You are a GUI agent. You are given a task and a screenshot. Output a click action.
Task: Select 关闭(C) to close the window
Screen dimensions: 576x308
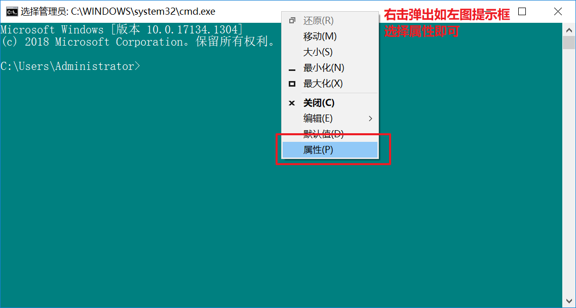[318, 102]
